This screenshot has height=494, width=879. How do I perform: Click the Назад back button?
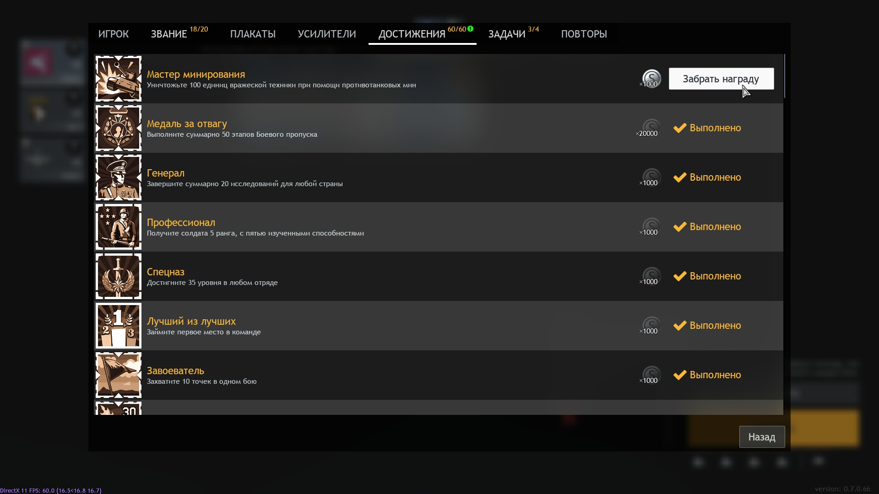pyautogui.click(x=762, y=437)
